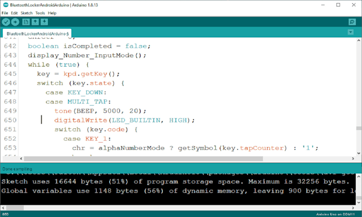The height and width of the screenshot is (217, 362).
Task: Click the Upload sketch arrow icon
Action: [15, 22]
